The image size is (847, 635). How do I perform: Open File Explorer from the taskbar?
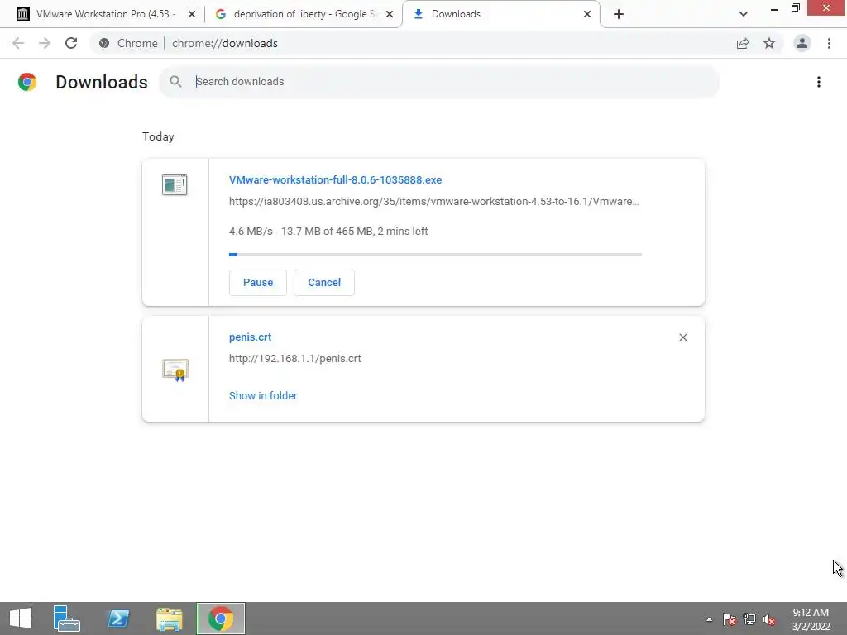pos(169,618)
